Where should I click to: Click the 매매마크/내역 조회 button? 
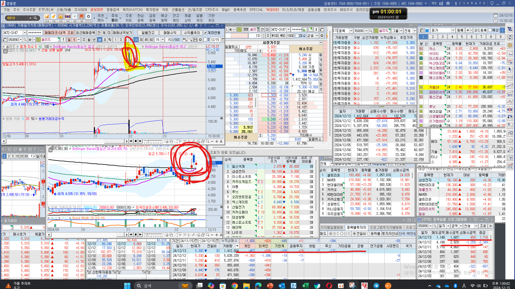(59, 33)
